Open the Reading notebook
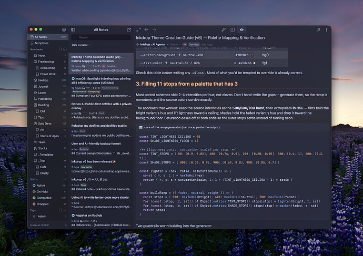Image resolution: width=363 pixels, height=256 pixels. pyautogui.click(x=48, y=105)
